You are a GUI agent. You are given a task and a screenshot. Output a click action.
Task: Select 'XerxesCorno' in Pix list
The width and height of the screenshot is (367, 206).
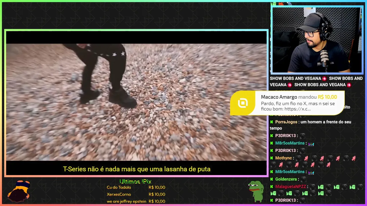[x=119, y=194]
